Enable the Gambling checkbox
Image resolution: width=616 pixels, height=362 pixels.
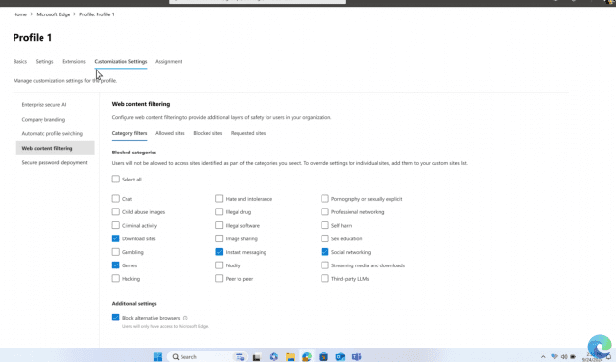[x=115, y=252]
